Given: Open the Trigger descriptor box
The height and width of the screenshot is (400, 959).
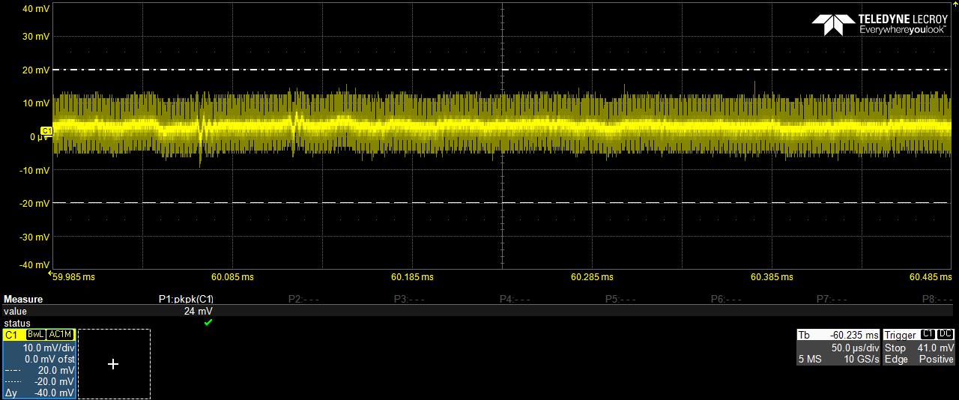Looking at the screenshot, I should tap(919, 348).
